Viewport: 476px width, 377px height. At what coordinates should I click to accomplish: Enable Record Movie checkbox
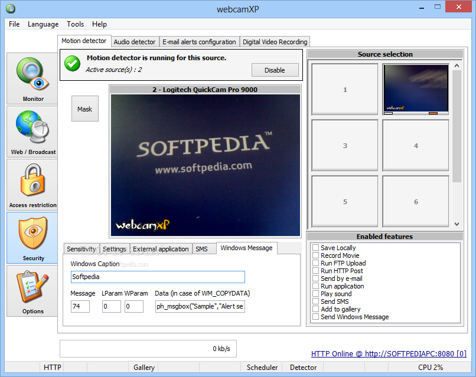click(316, 255)
